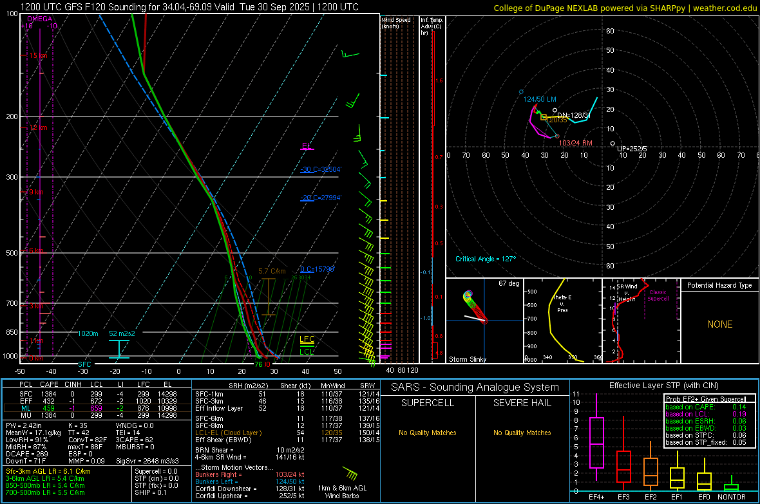The width and height of the screenshot is (760, 504).
Task: Click the 12 km height marker
Action: coord(38,127)
